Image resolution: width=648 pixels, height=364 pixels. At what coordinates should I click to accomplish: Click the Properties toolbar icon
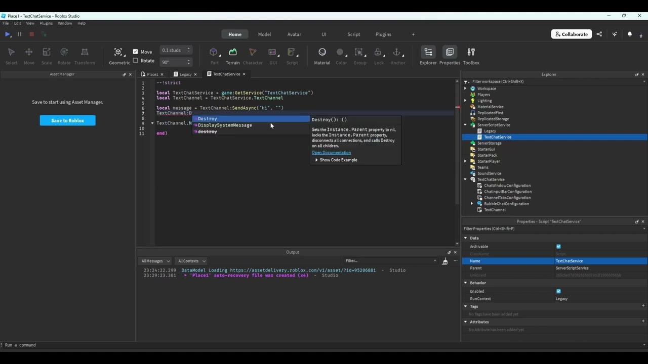click(x=450, y=53)
